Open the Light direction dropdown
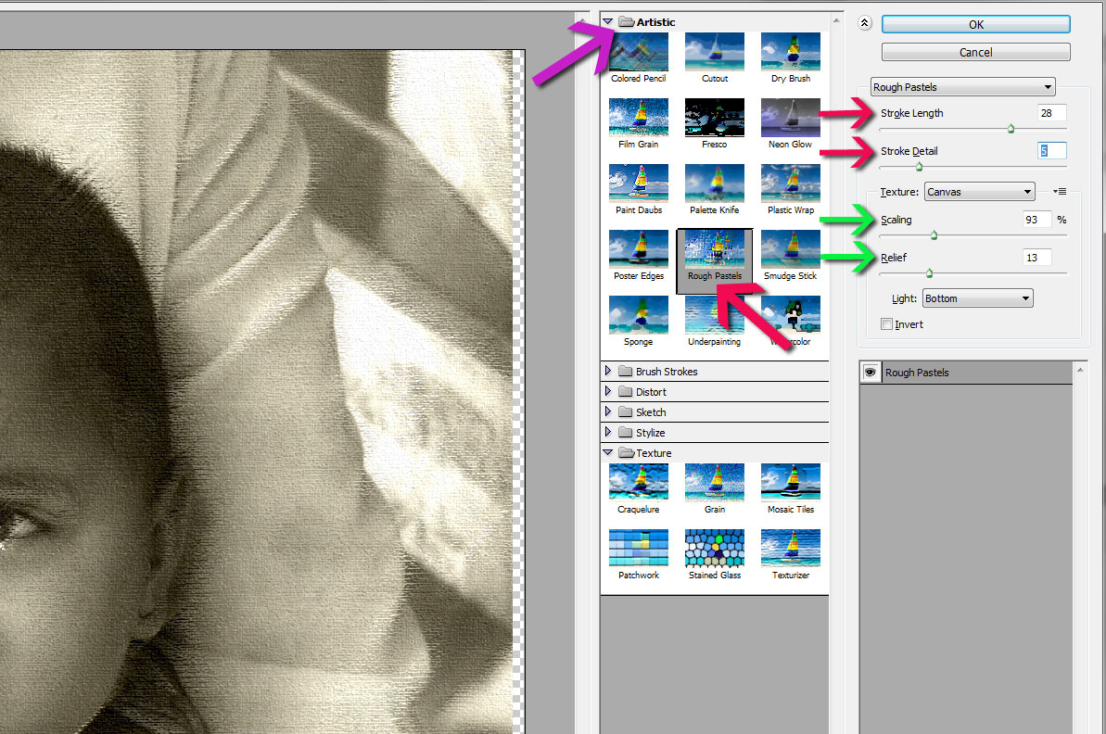The image size is (1106, 734). point(977,298)
